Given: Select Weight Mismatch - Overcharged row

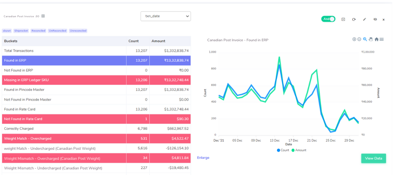Looking at the screenshot, I should tap(96, 159).
